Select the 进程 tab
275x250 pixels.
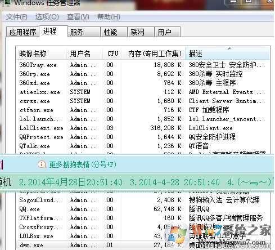pos(53,31)
